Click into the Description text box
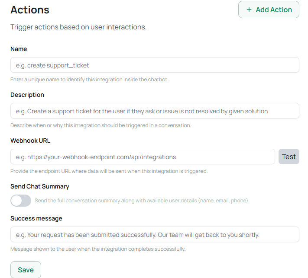 [155, 111]
